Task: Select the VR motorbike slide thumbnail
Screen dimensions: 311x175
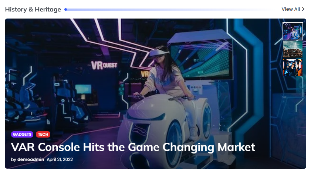Action: (x=293, y=31)
